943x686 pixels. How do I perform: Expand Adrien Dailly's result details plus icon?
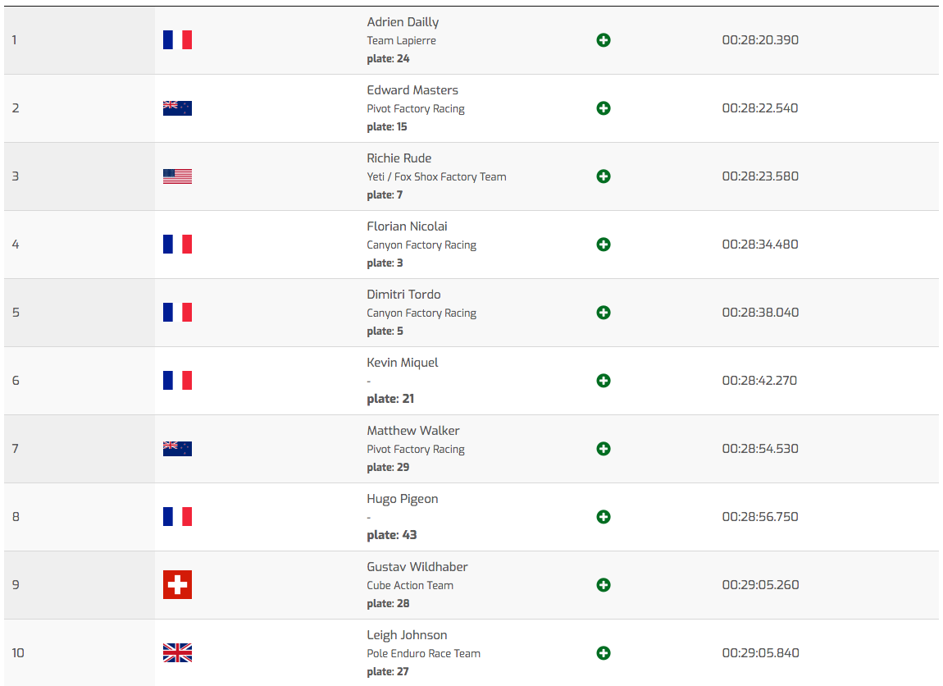pos(604,40)
